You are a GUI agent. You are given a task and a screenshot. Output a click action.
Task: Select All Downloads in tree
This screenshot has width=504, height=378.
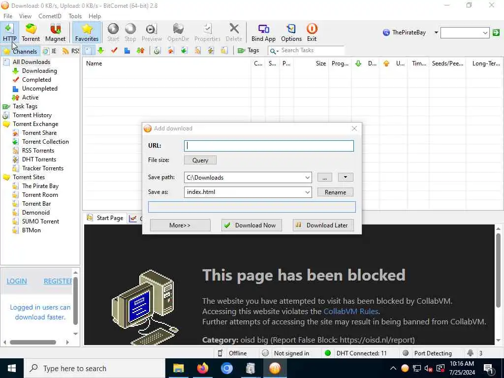pos(31,62)
